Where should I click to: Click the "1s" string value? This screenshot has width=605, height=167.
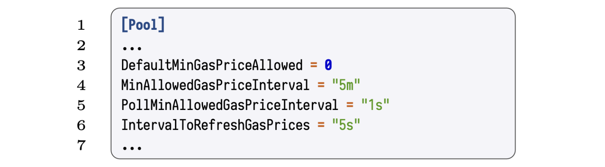coord(375,106)
